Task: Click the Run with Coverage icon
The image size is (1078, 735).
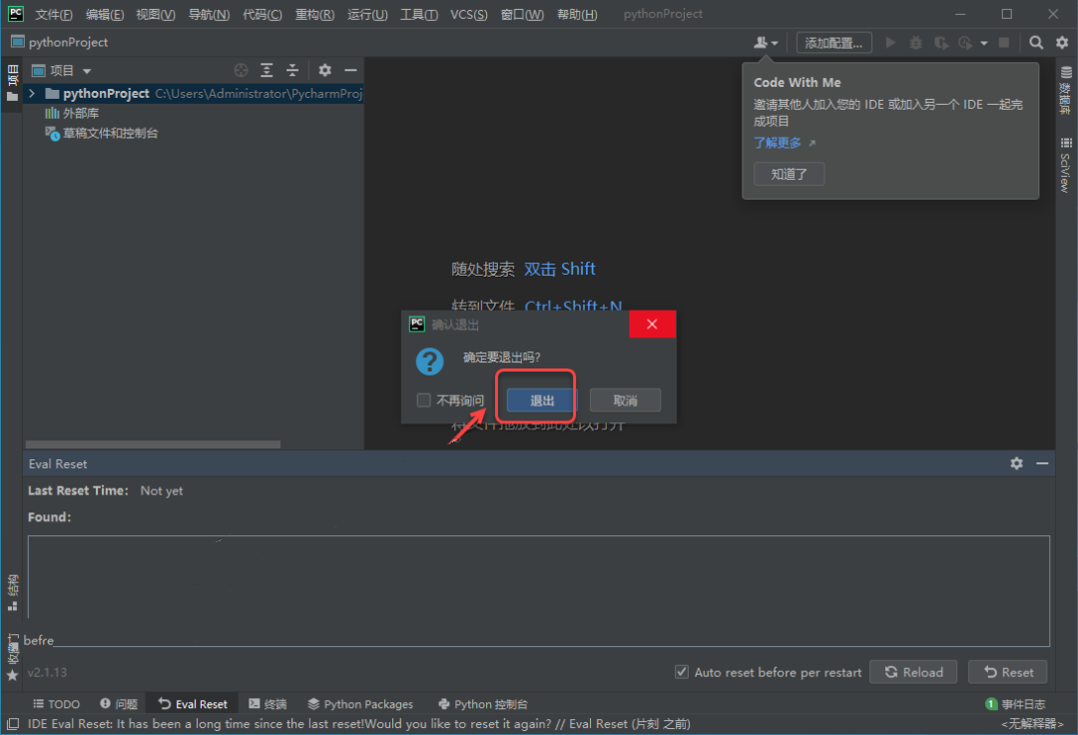Action: [x=940, y=43]
